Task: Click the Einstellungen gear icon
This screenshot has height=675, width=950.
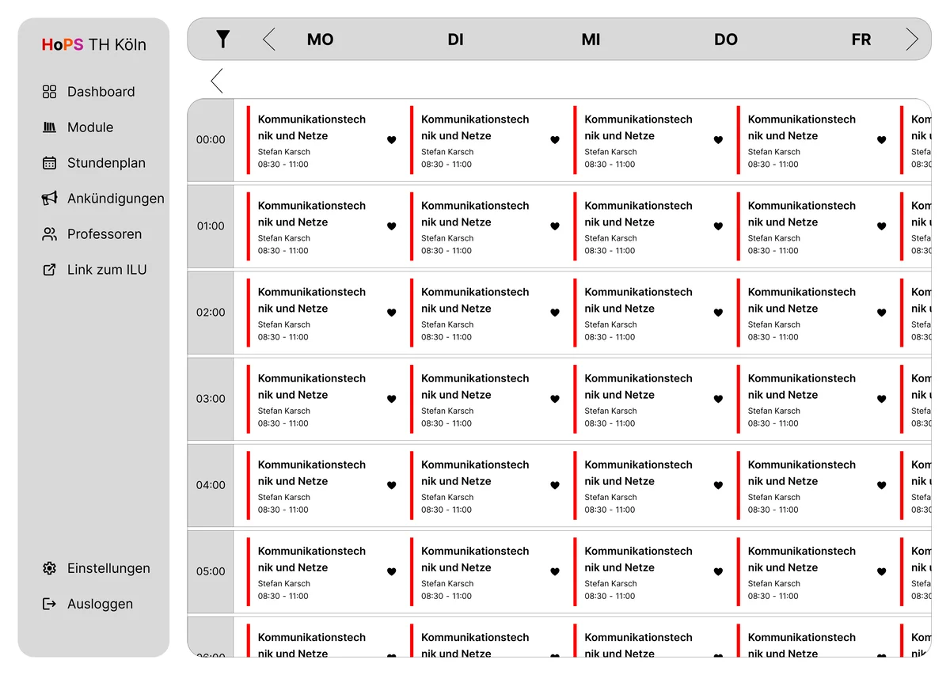Action: point(49,568)
